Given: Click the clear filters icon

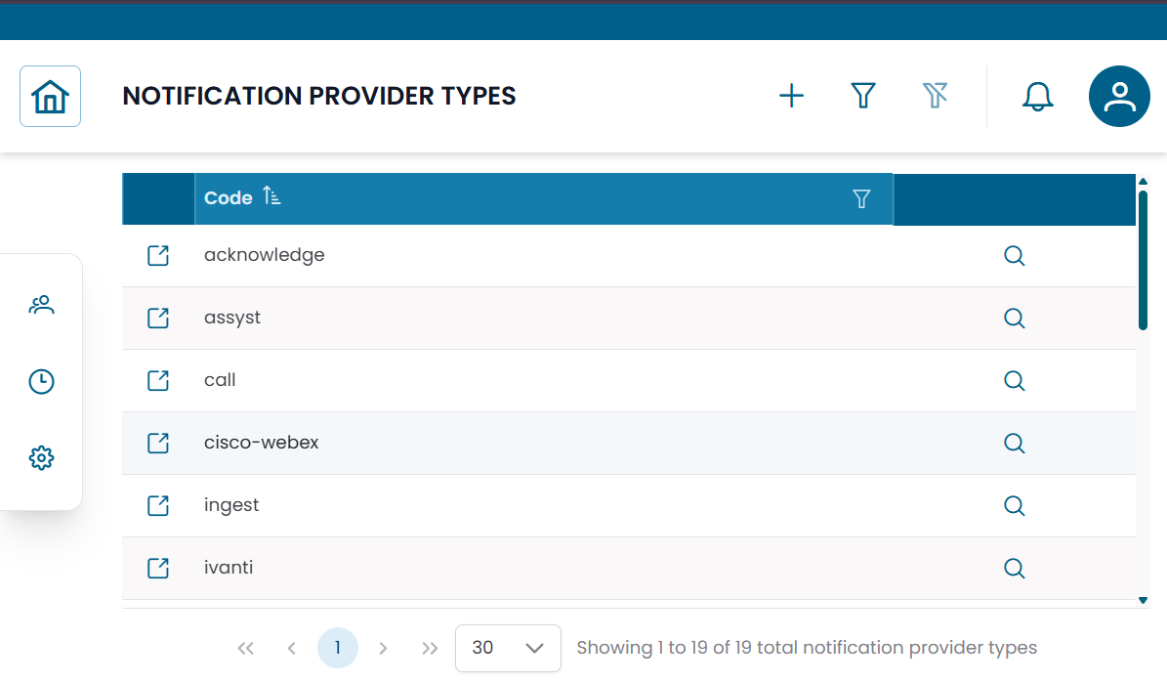Looking at the screenshot, I should click(936, 96).
